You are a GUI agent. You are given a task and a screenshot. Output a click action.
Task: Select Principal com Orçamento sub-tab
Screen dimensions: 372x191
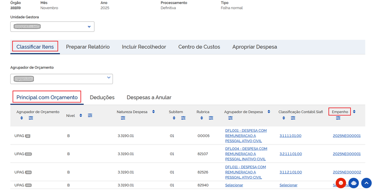coord(47,97)
